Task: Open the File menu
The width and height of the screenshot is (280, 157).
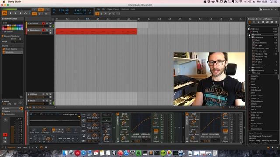Action: click(98, 9)
